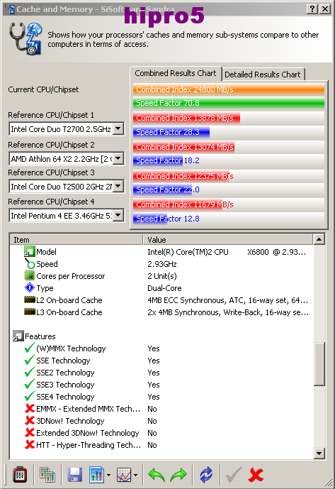Open Reference CPU/Chipset 4 dropdown
Viewport: 335px width, 489px height.
point(118,215)
